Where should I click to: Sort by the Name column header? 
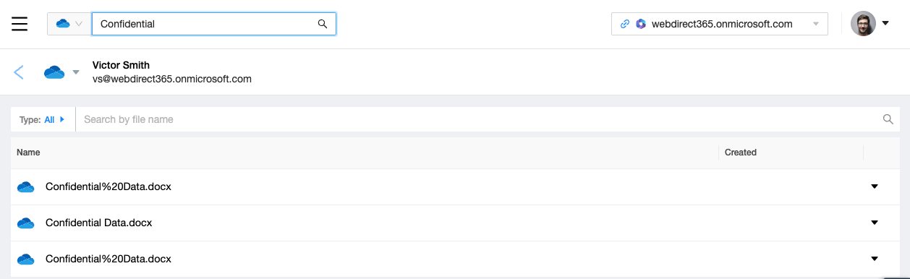click(28, 153)
